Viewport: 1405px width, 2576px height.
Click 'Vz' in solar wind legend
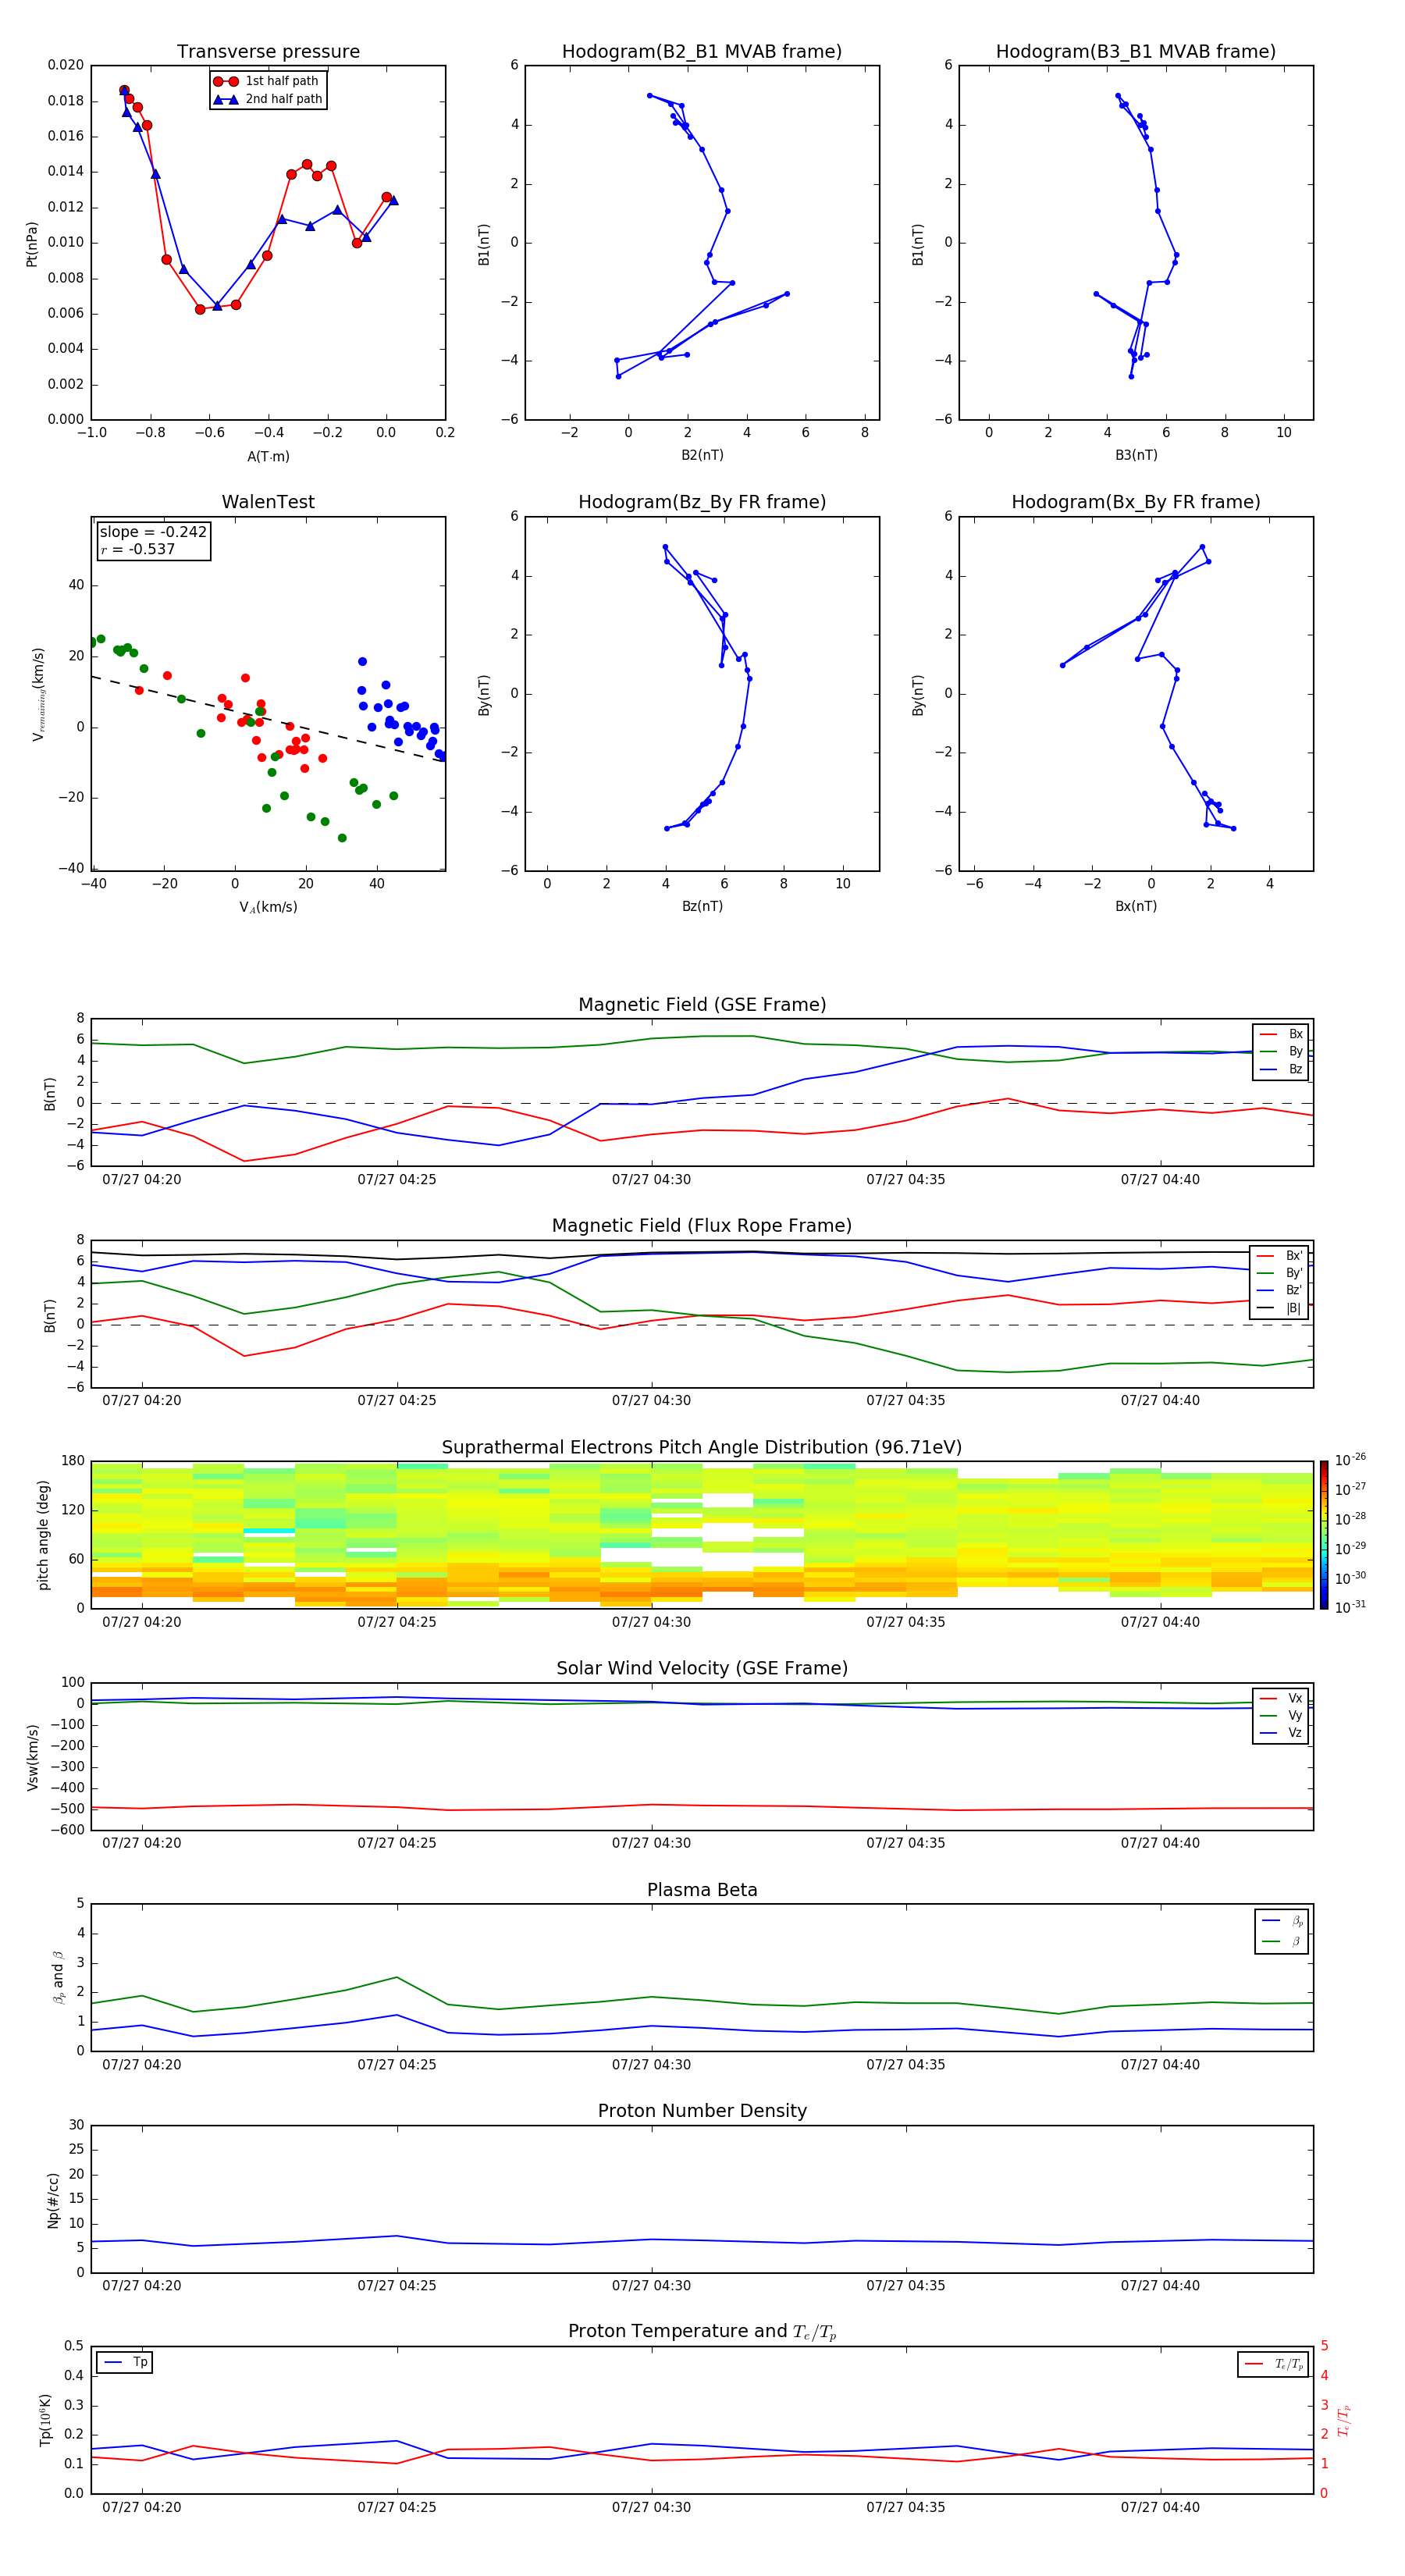pos(1295,1733)
